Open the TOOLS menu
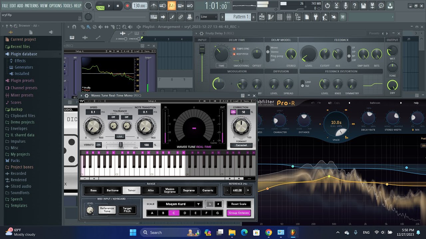 point(68,6)
